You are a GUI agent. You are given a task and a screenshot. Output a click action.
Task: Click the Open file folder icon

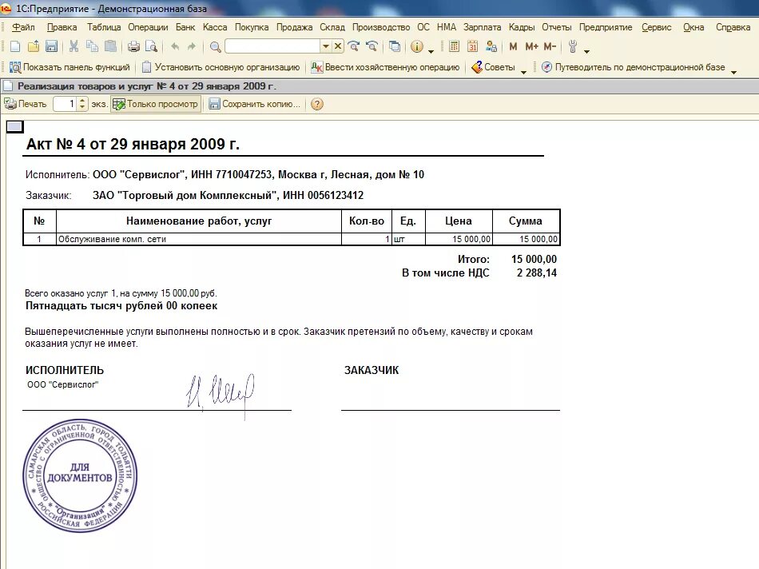click(x=33, y=46)
